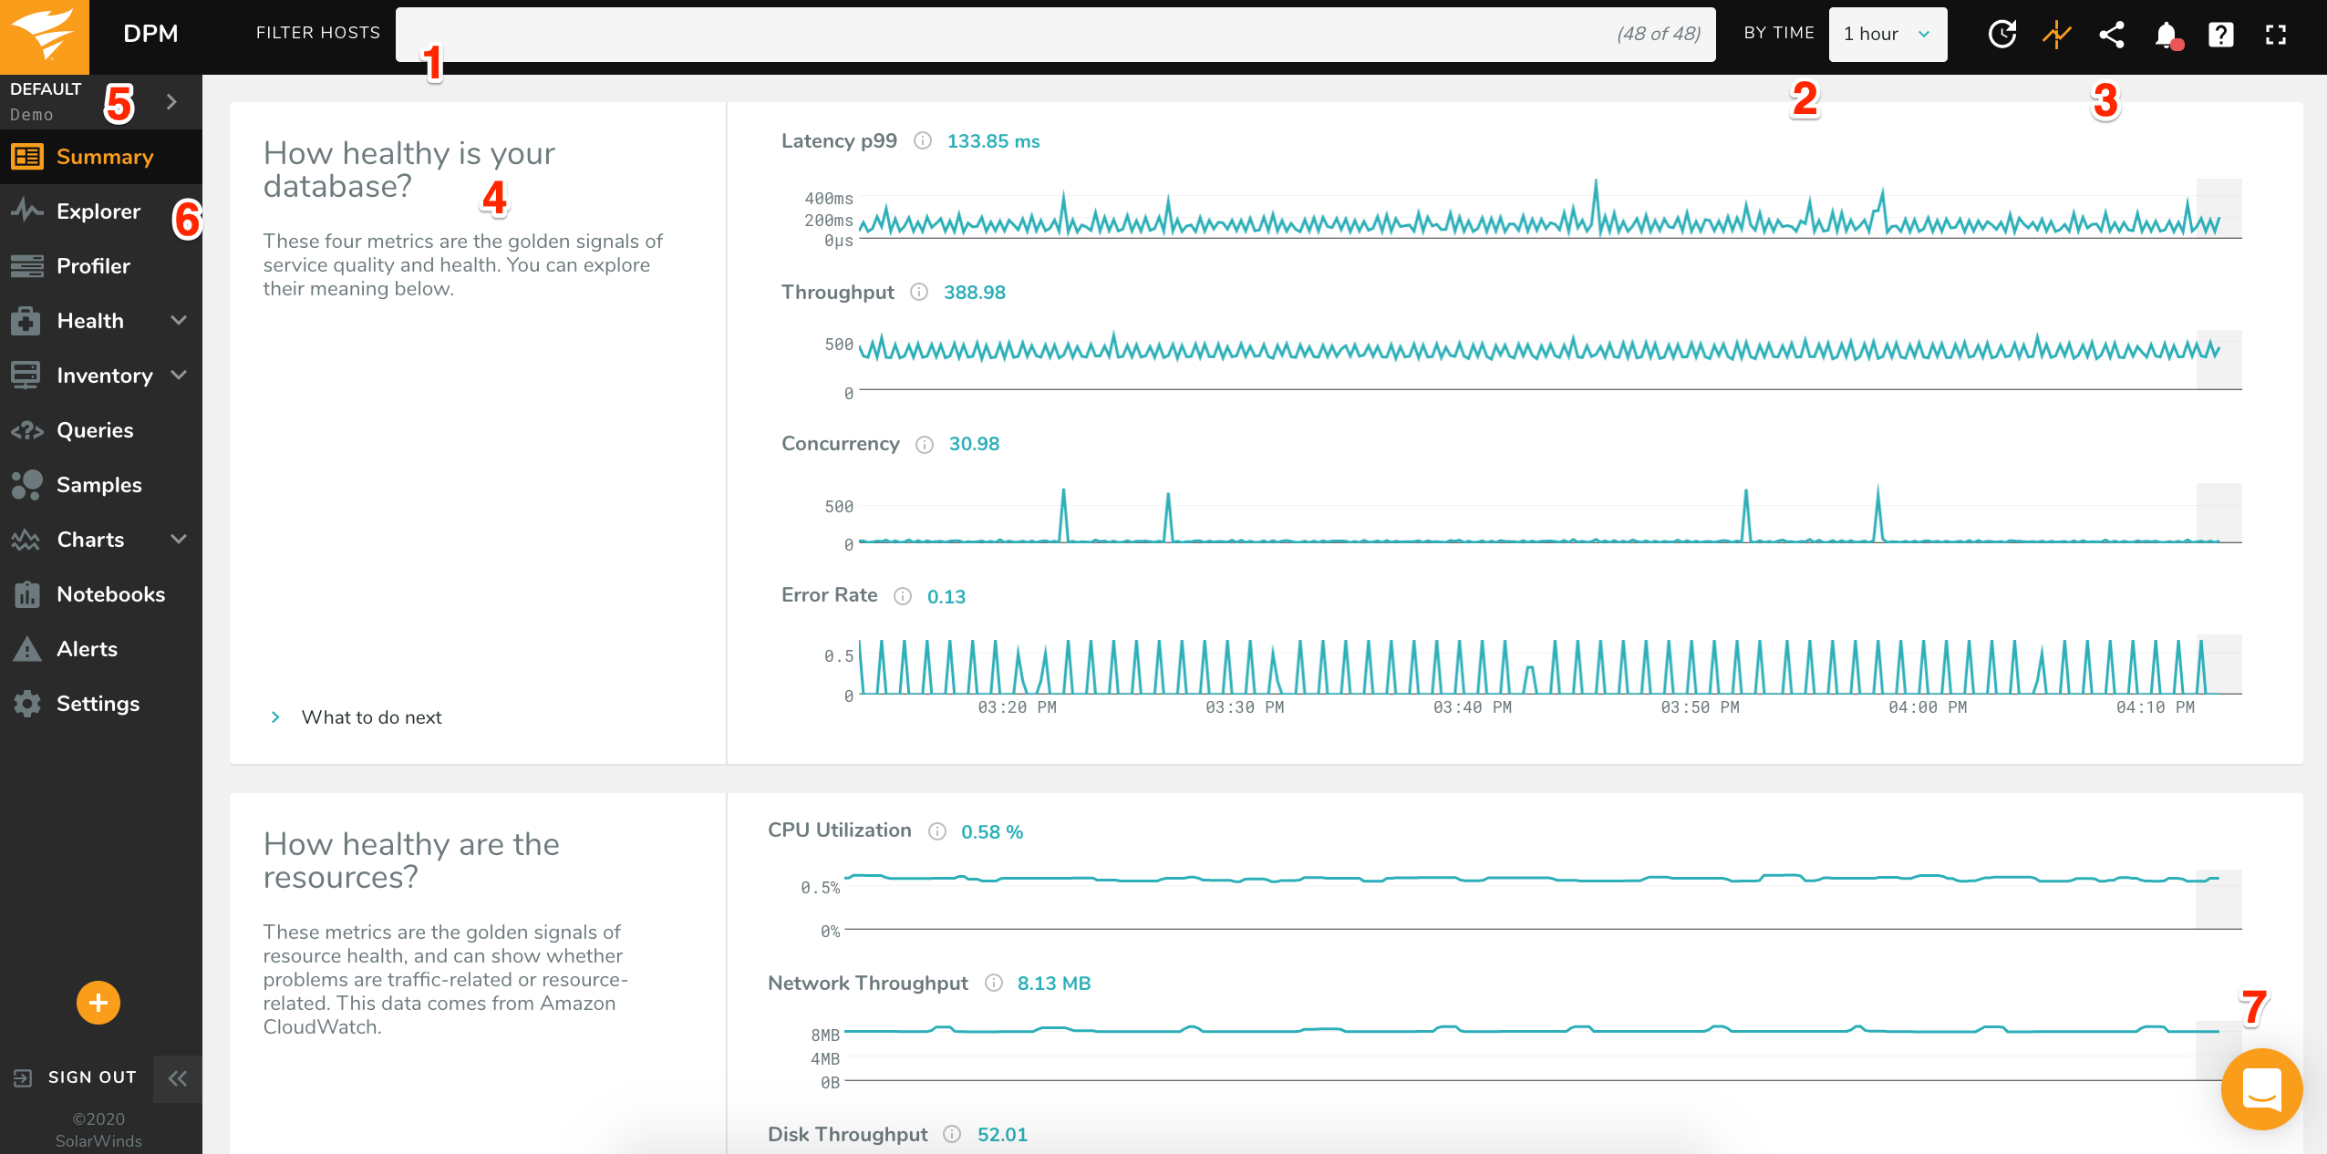Expand the Health menu chevron
The image size is (2327, 1154).
click(x=179, y=320)
